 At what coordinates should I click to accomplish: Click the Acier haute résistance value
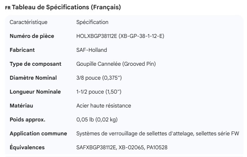tap(103, 106)
